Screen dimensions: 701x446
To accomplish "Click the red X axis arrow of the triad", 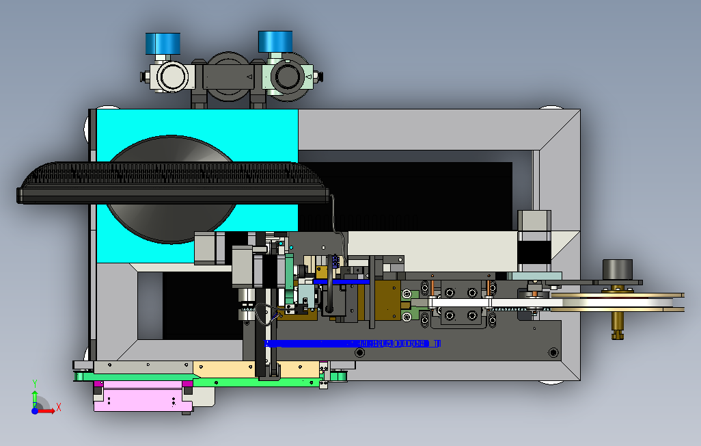I will (47, 410).
